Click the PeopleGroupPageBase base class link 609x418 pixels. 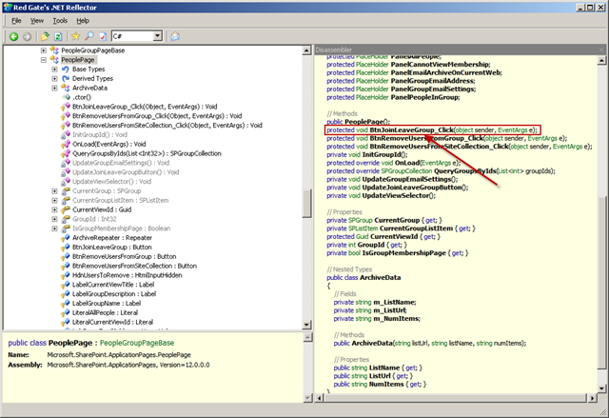tap(137, 343)
